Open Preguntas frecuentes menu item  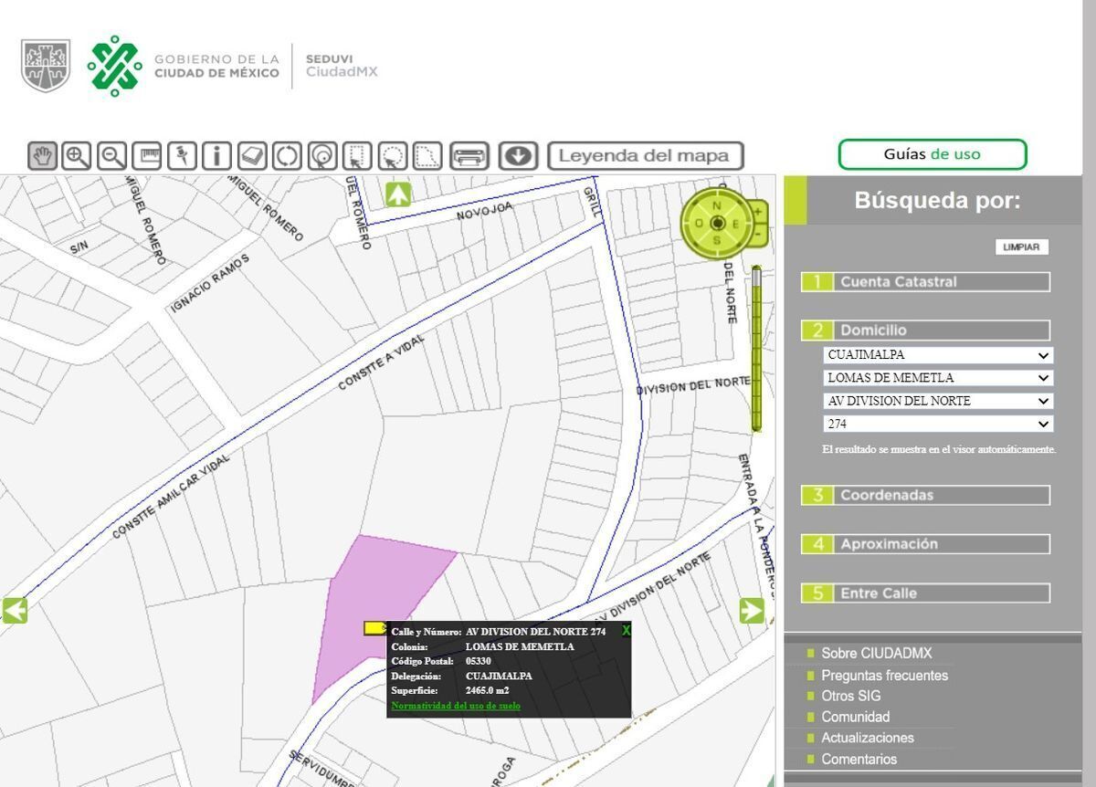[x=884, y=676]
